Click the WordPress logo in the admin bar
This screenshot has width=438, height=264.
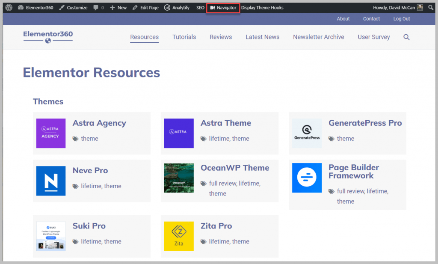pyautogui.click(x=8, y=7)
